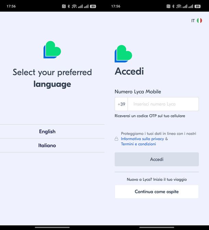The width and height of the screenshot is (209, 230).
Task: Tap the large Accedi heading
Action: coord(129,71)
